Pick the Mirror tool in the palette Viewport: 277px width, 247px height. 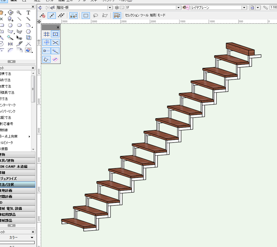click(x=10, y=44)
